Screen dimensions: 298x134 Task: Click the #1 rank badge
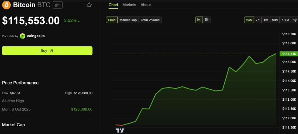[57, 5]
